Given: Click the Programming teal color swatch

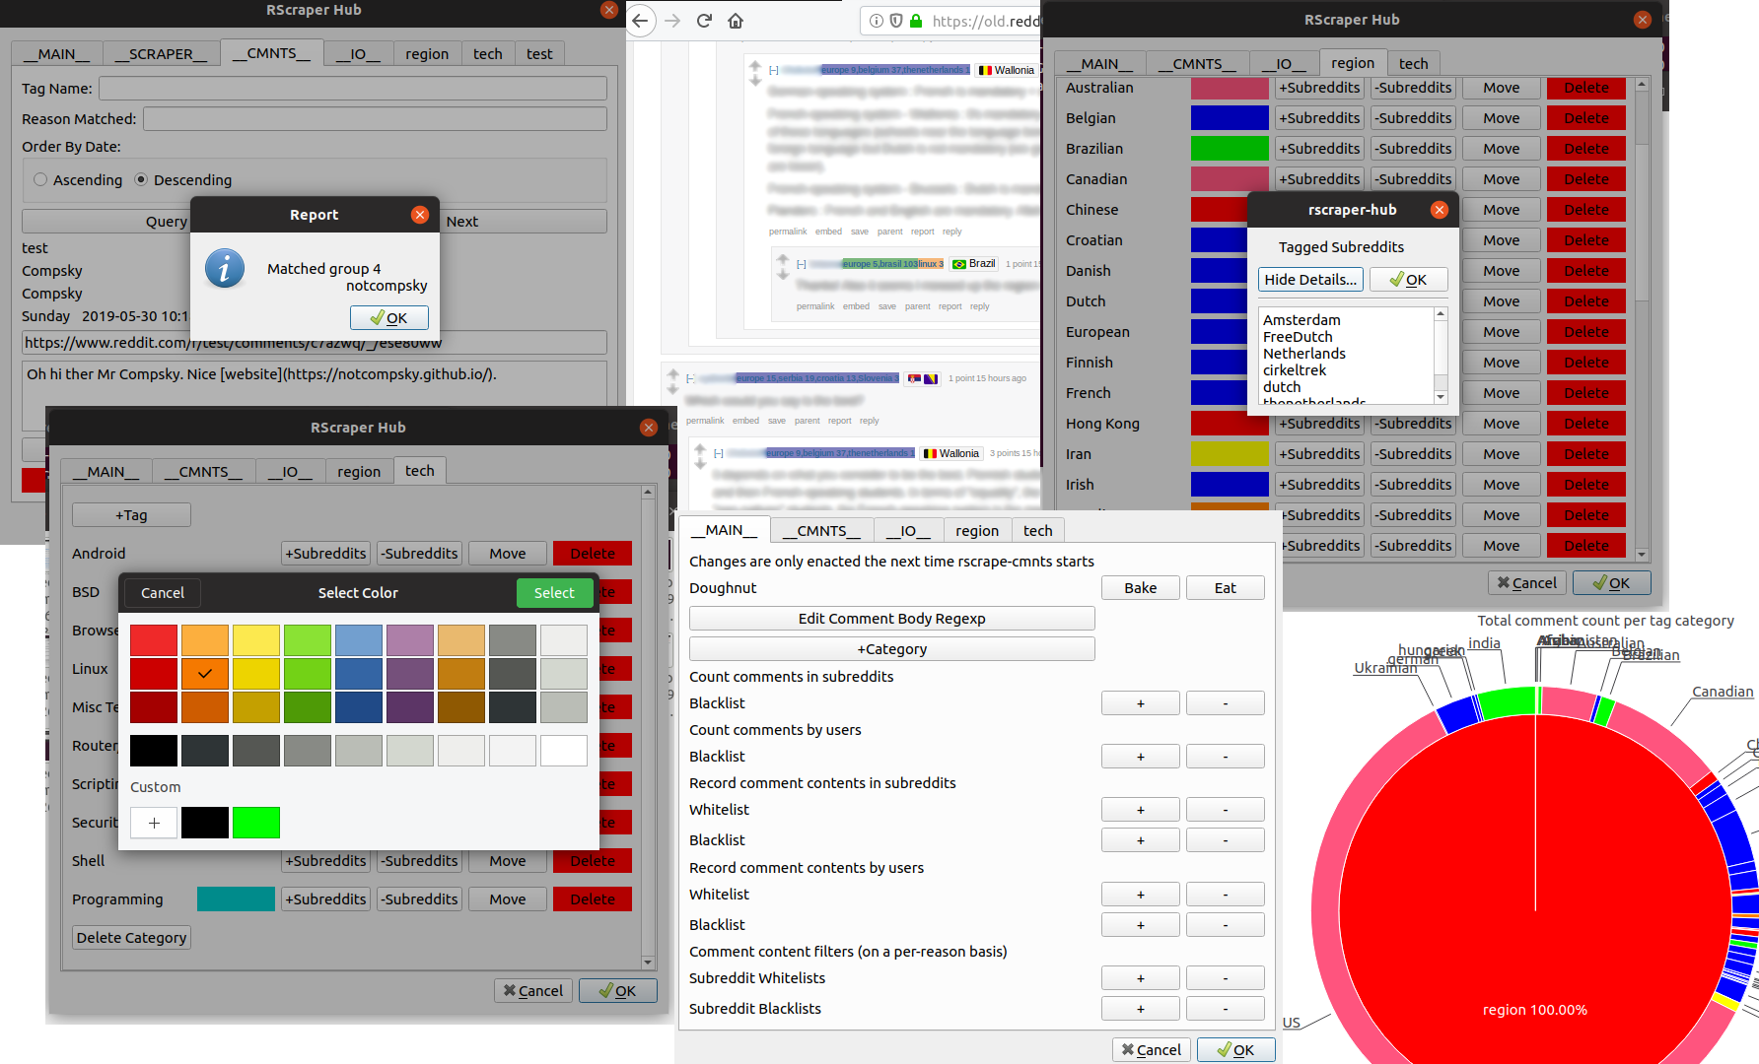Looking at the screenshot, I should (x=236, y=899).
